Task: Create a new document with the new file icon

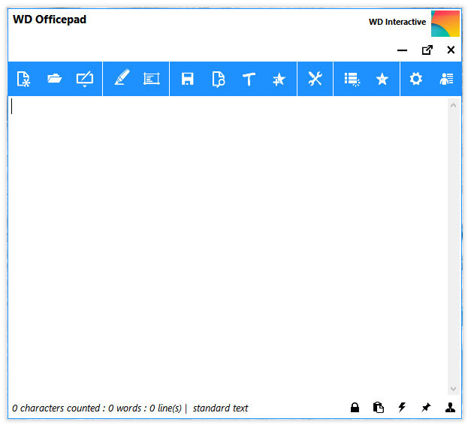Action: (23, 79)
